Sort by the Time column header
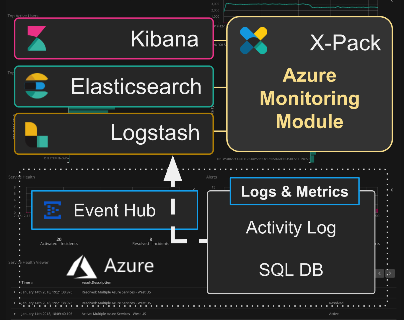 click(x=27, y=283)
